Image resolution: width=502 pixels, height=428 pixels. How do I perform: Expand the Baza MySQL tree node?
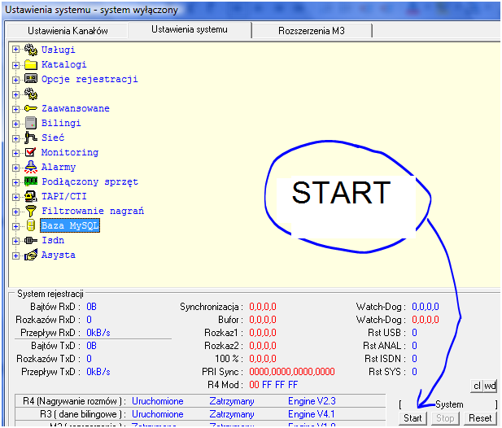point(15,226)
